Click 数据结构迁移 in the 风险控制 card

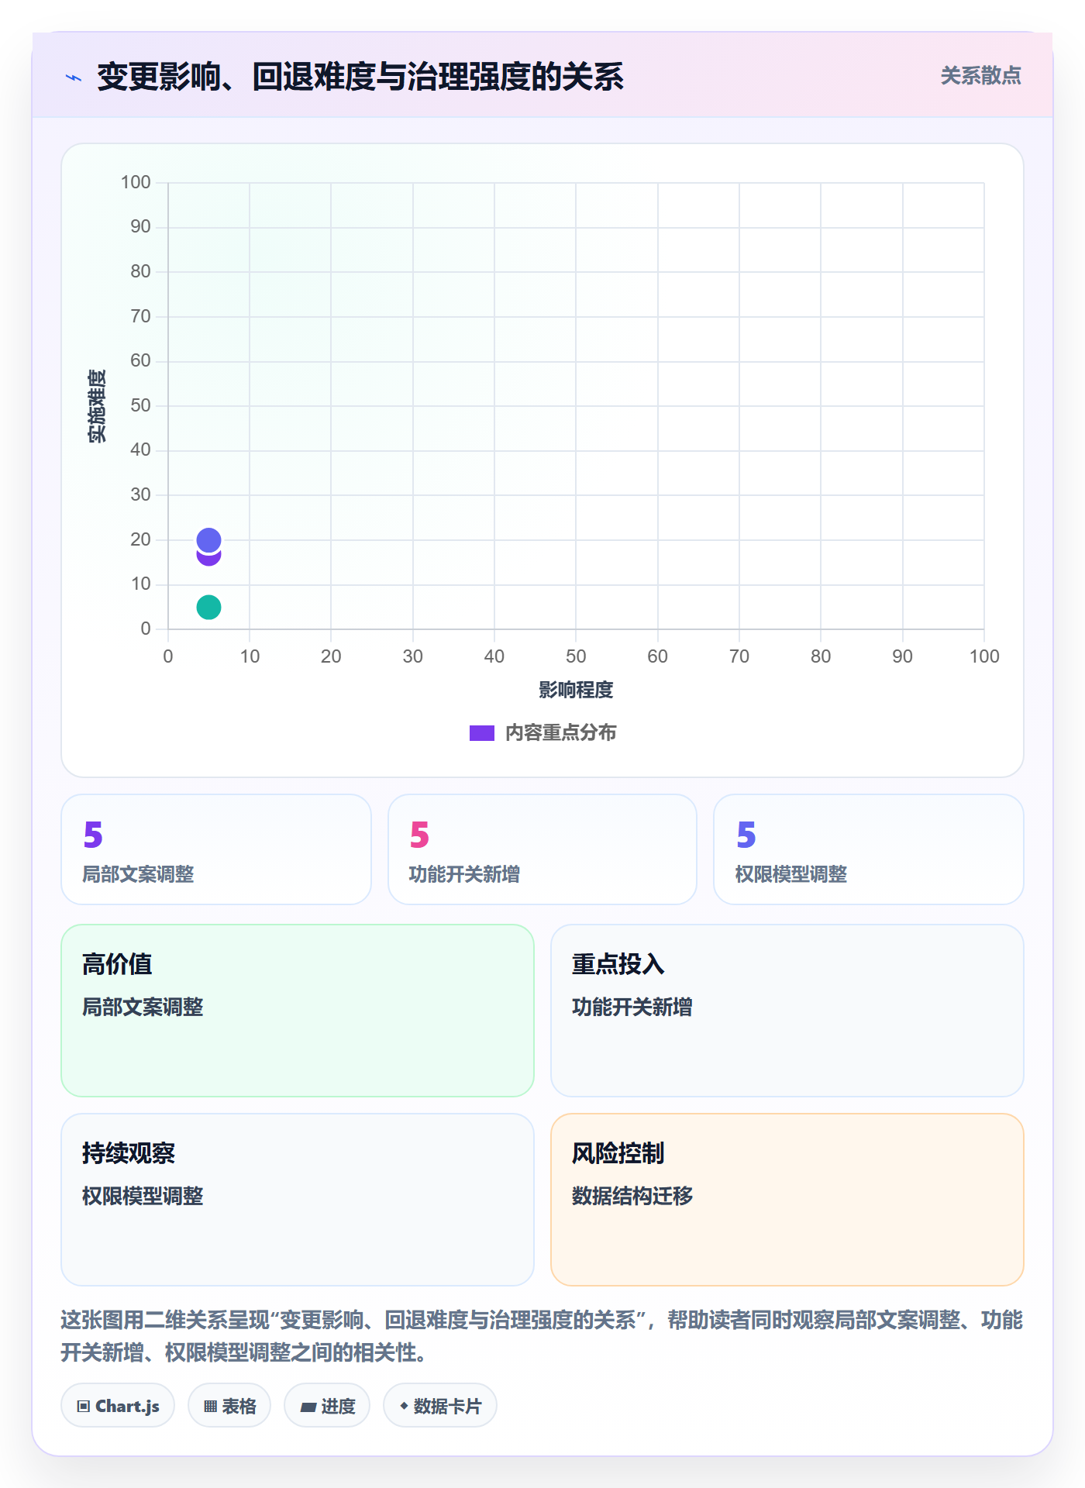(632, 1196)
